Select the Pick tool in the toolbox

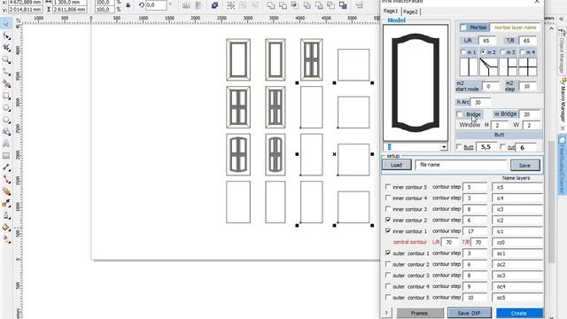point(6,24)
